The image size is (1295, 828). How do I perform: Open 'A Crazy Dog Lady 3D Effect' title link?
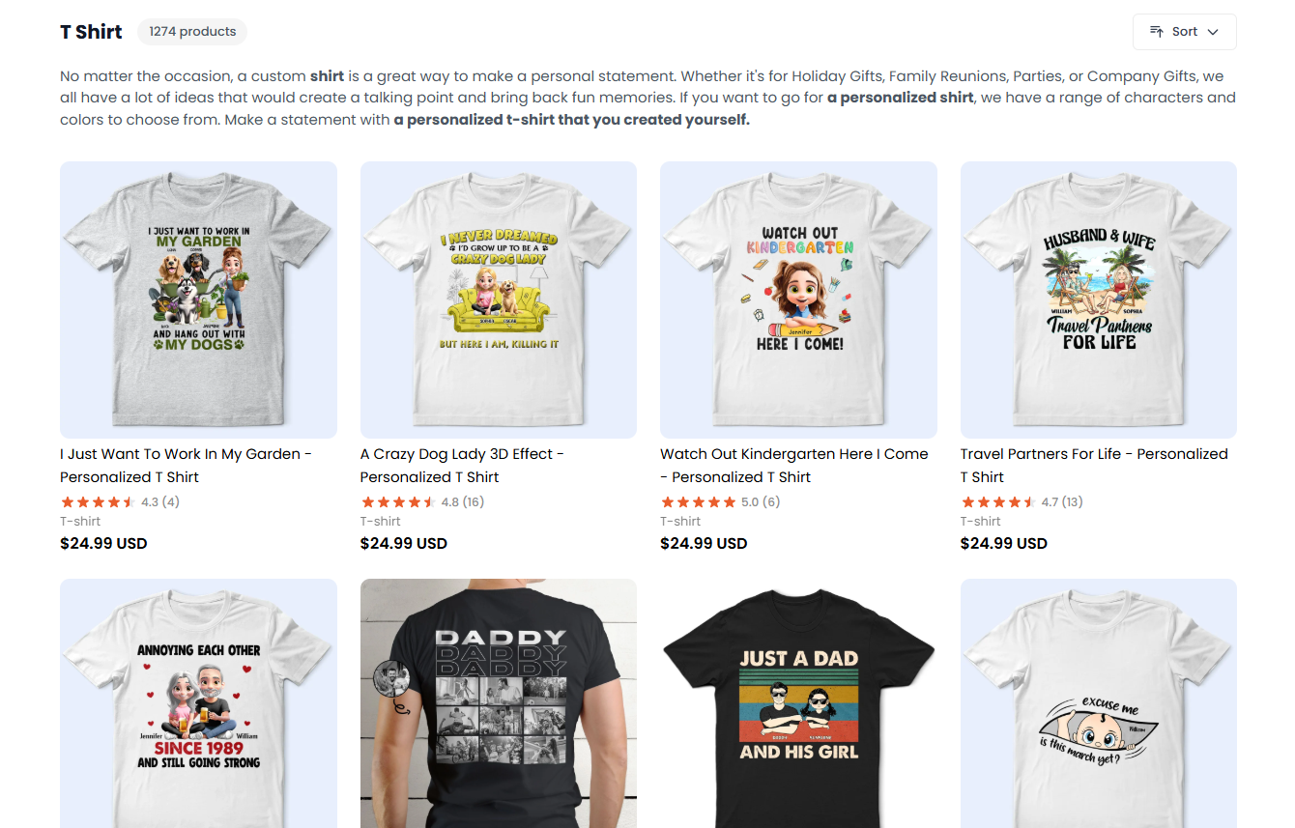(x=462, y=466)
